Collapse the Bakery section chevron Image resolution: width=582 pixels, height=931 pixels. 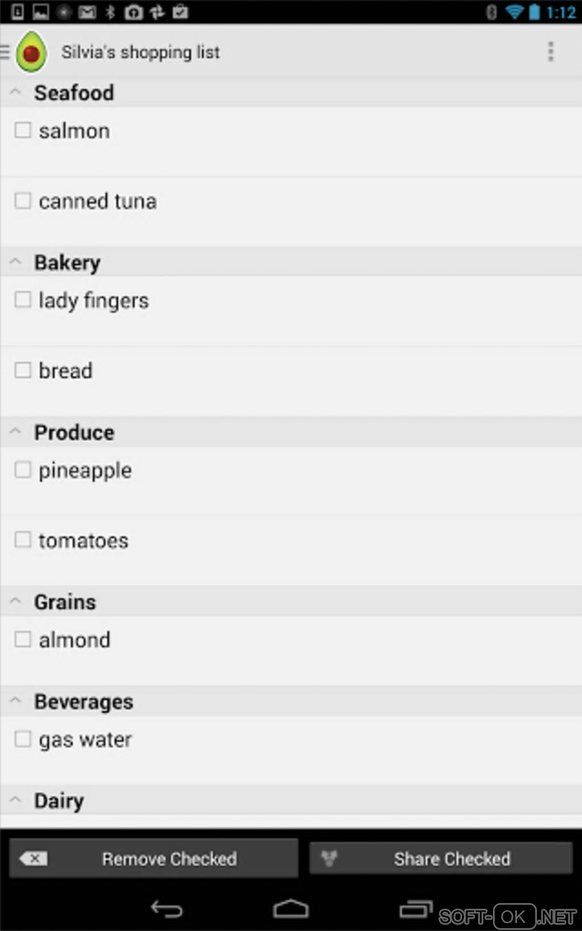point(15,262)
